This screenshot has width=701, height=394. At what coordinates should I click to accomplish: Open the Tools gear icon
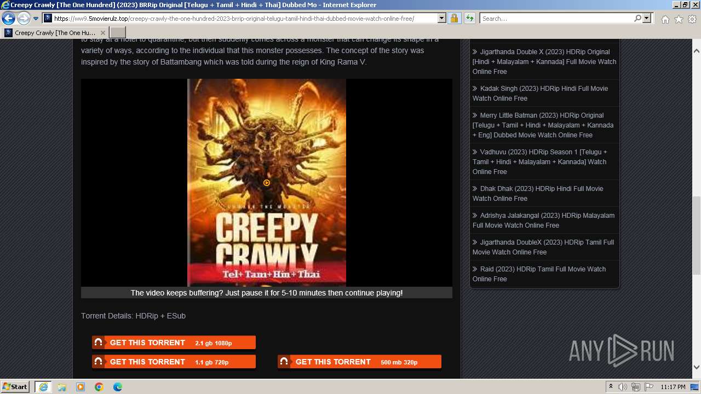[692, 19]
